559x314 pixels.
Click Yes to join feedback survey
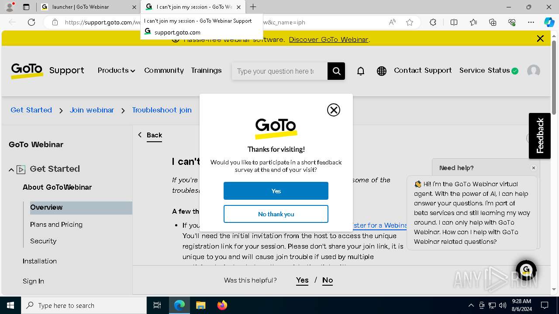coord(276,191)
